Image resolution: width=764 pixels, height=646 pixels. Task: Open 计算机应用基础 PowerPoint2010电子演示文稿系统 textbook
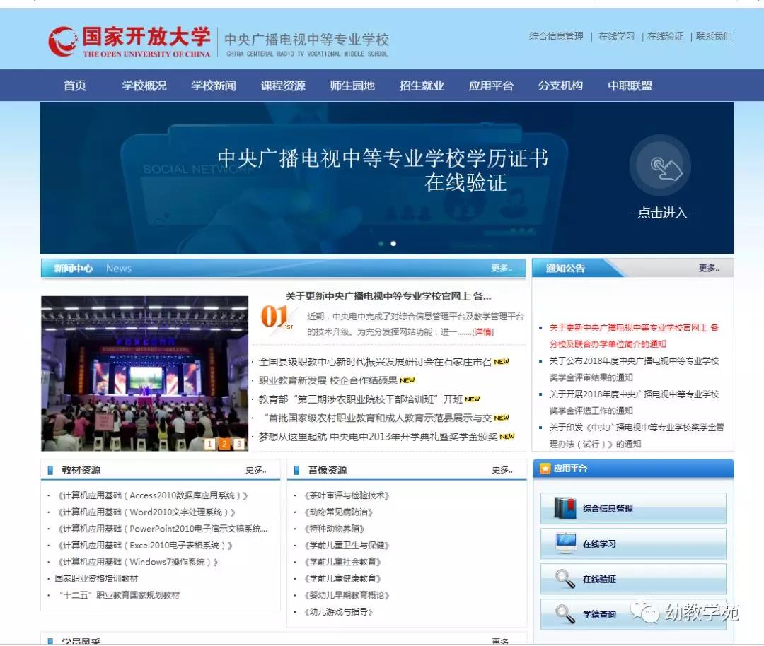click(162, 528)
